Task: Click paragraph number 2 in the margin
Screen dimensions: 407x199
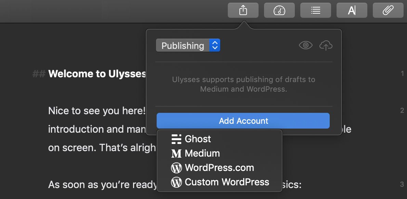Action: 402,110
